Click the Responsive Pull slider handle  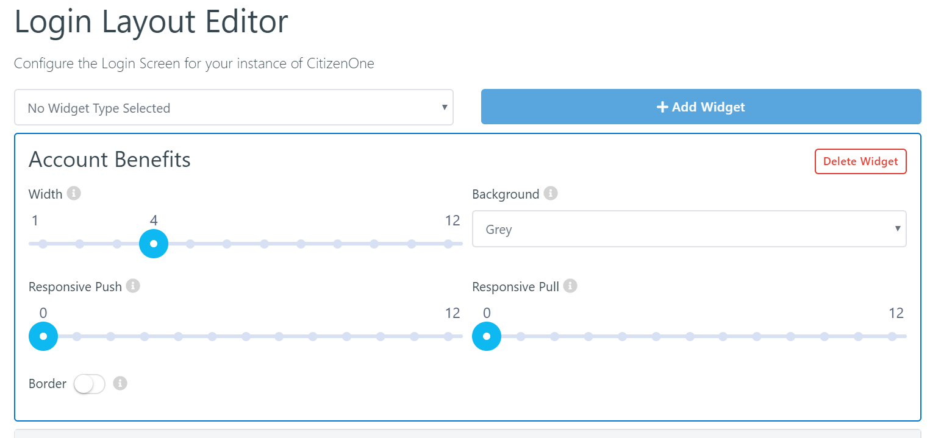(x=487, y=336)
